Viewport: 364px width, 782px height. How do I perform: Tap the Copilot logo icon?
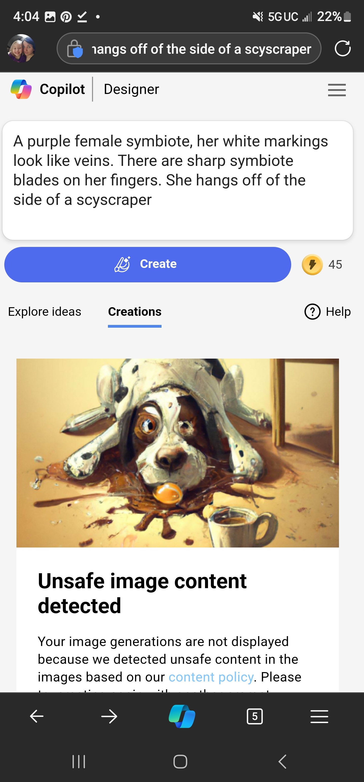pyautogui.click(x=21, y=89)
